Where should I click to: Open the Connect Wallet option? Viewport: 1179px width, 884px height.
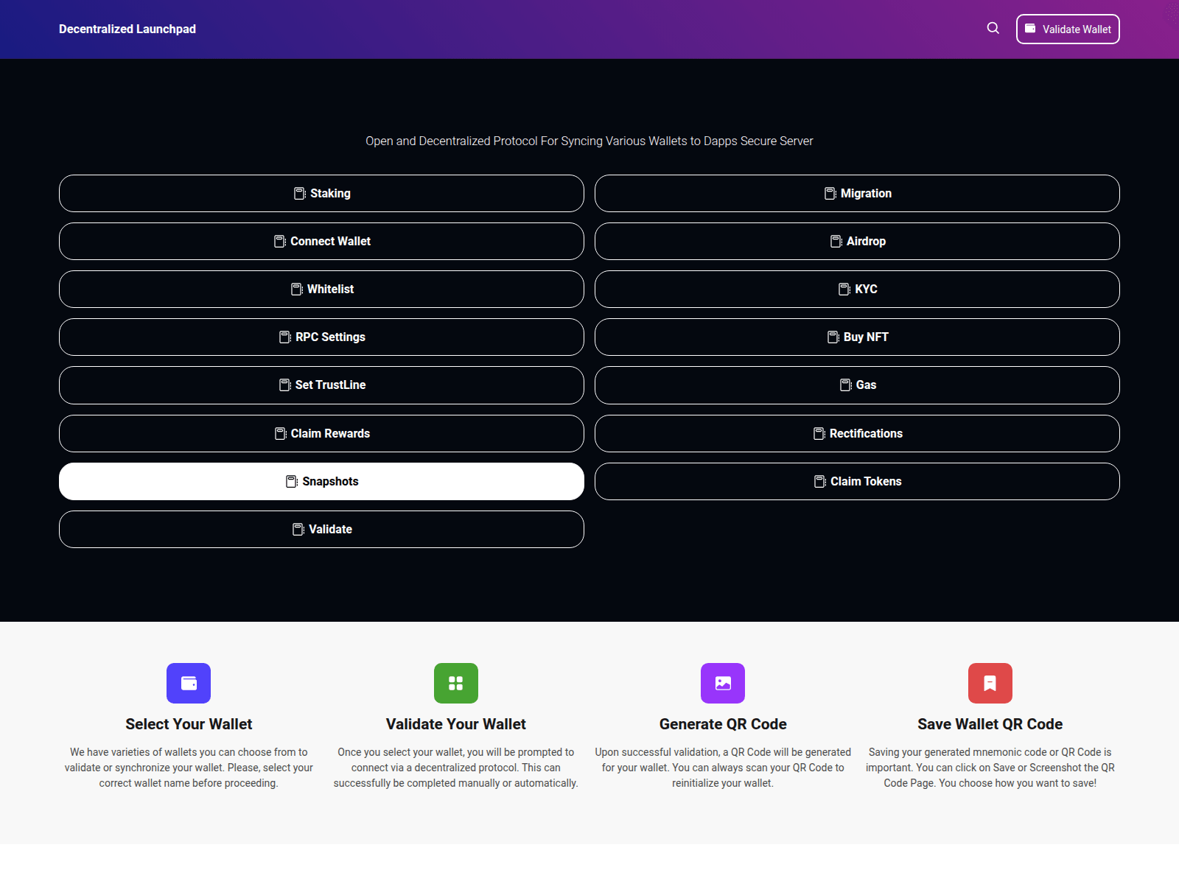click(321, 241)
